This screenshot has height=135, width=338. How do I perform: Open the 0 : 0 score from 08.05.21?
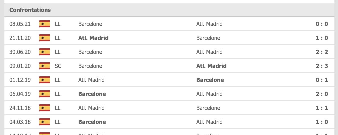(x=322, y=24)
